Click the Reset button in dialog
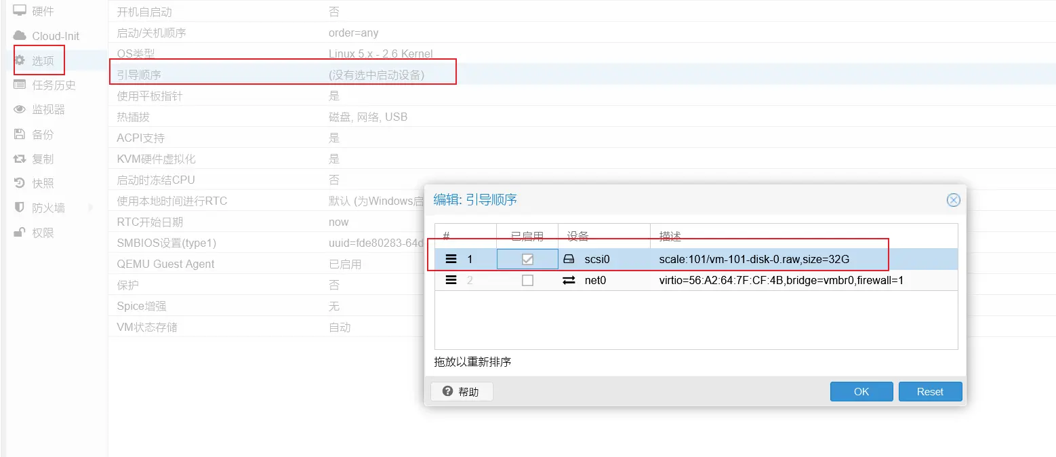Viewport: 1056px width, 457px height. 930,392
